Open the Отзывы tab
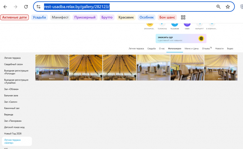The image size is (243, 149). [207, 49]
